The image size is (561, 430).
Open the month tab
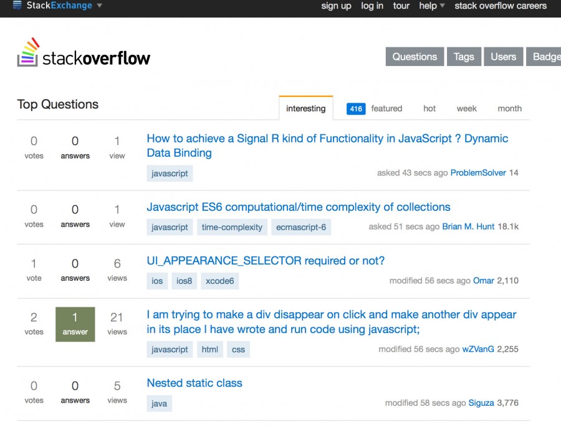(x=509, y=108)
